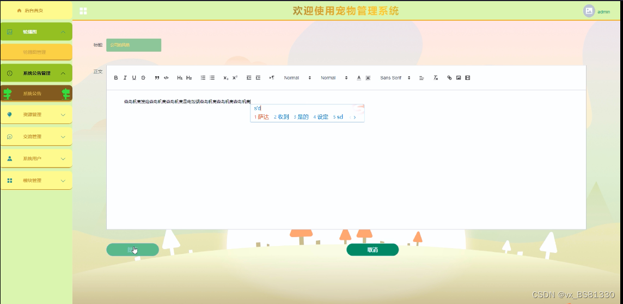Go to 后台首页 home page
The image size is (623, 304).
click(x=36, y=11)
